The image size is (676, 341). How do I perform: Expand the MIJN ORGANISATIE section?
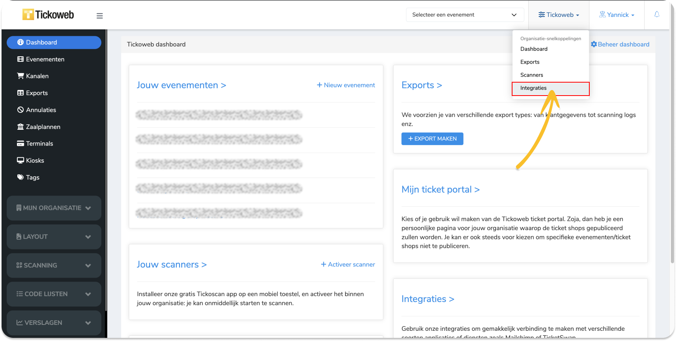[54, 208]
